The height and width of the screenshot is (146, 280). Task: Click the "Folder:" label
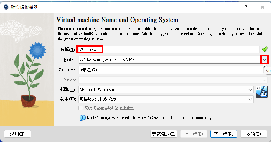(70, 59)
